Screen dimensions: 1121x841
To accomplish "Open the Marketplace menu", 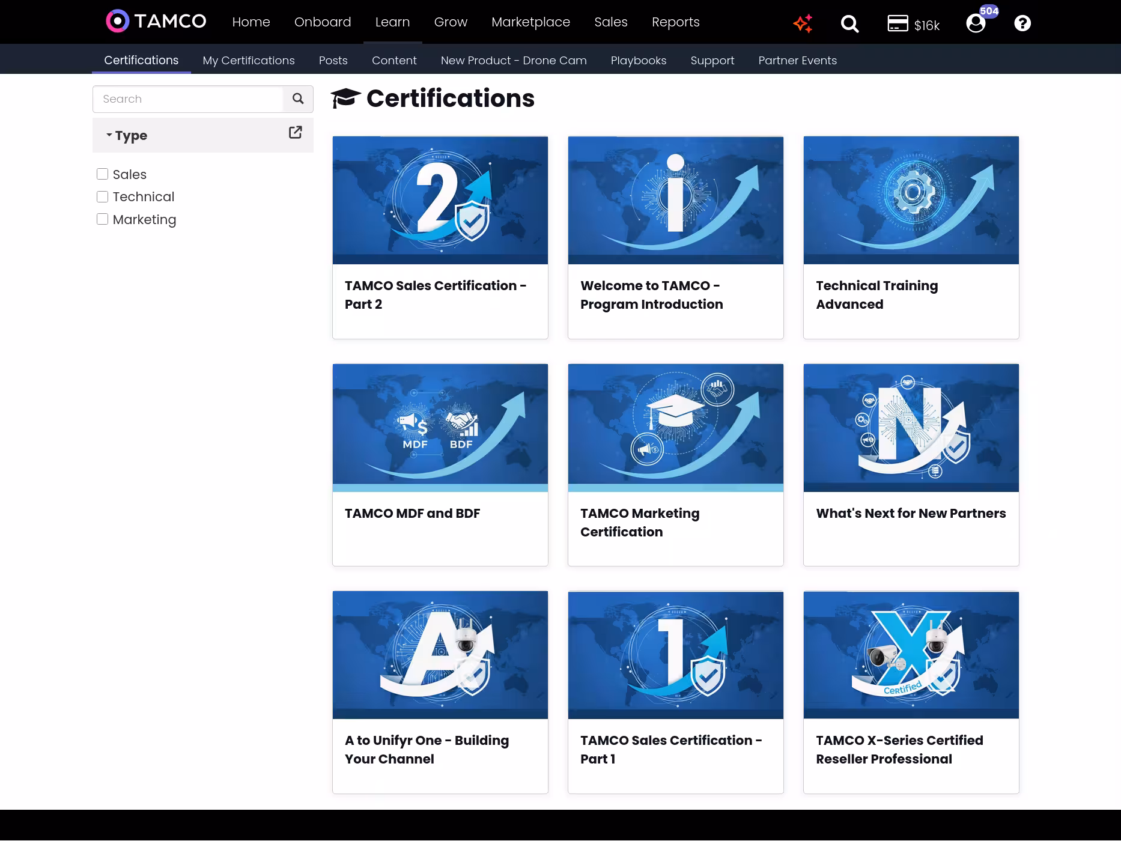I will 530,22.
